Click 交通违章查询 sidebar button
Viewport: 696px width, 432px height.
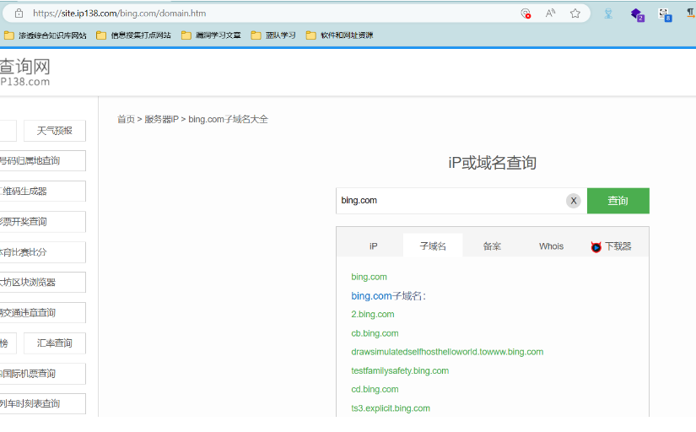[43, 313]
